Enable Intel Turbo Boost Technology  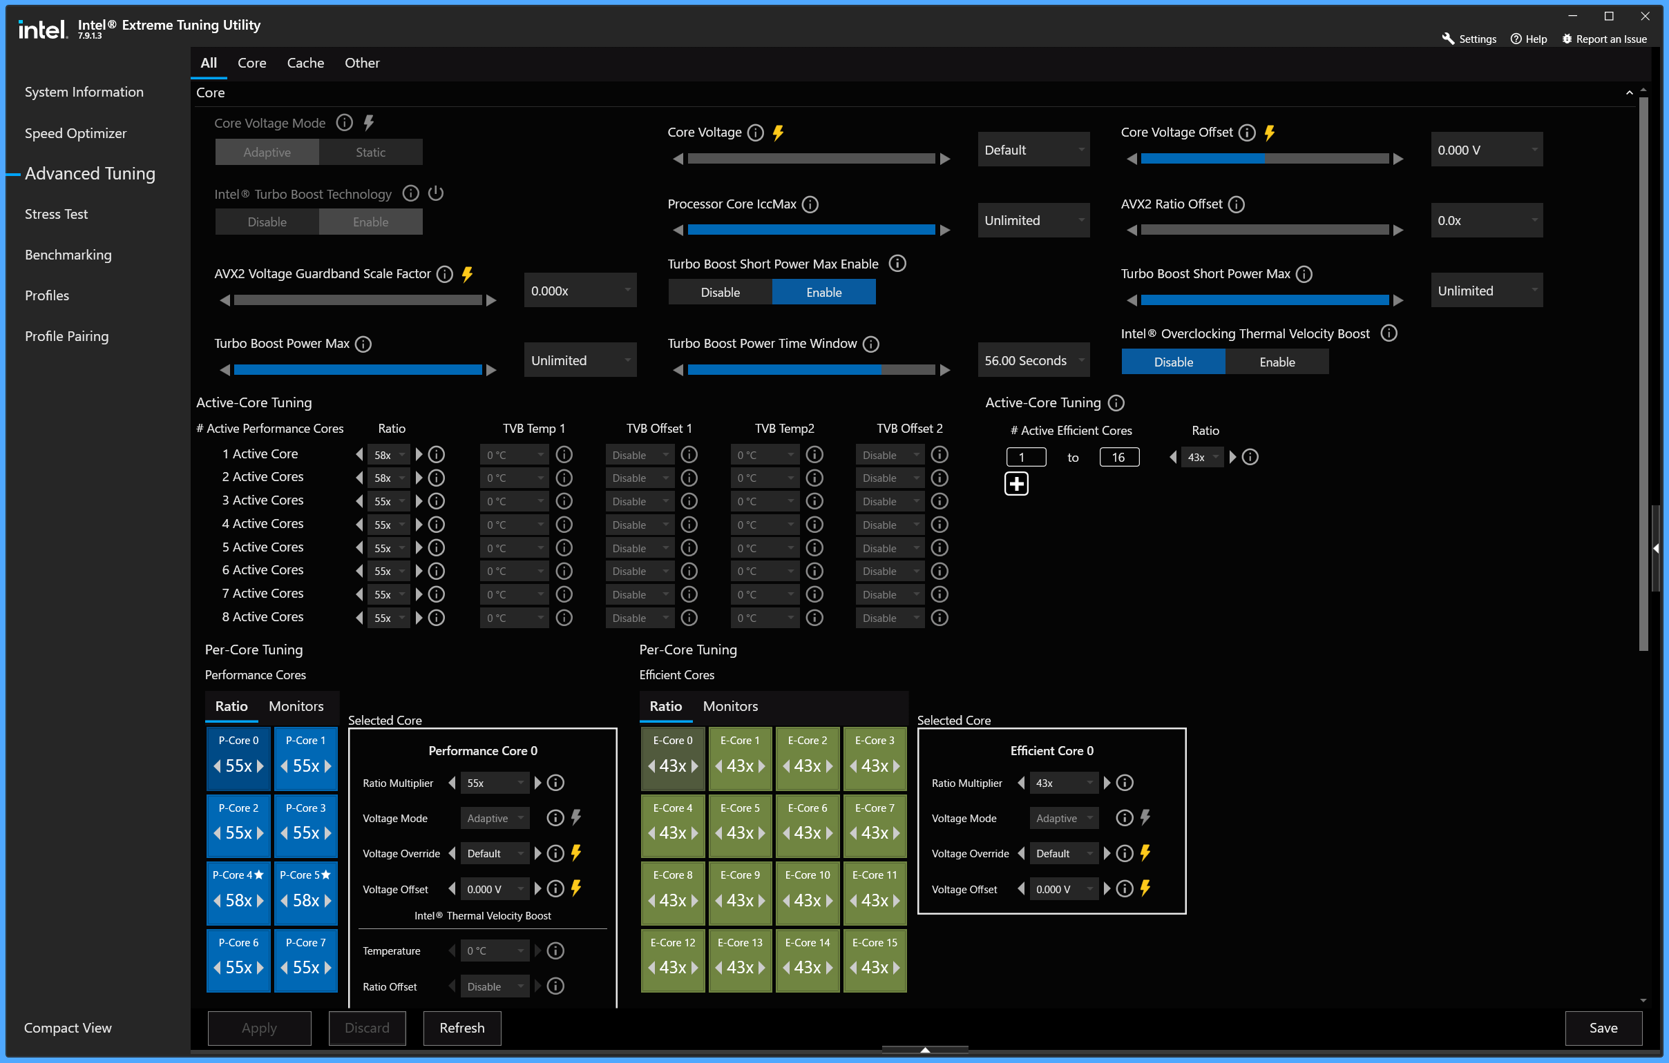coord(370,222)
